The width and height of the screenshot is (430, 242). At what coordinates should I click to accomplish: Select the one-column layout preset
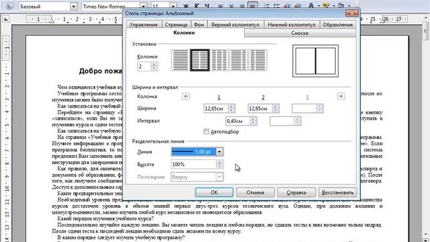[180, 60]
